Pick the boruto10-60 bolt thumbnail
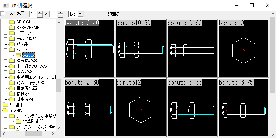Image resolution: width=276 pixels, height=138 pixels. point(193,48)
